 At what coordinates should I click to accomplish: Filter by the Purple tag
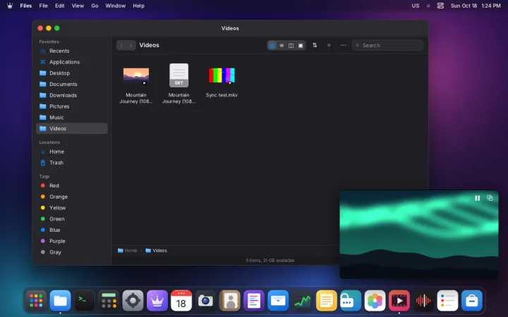[x=71, y=241]
